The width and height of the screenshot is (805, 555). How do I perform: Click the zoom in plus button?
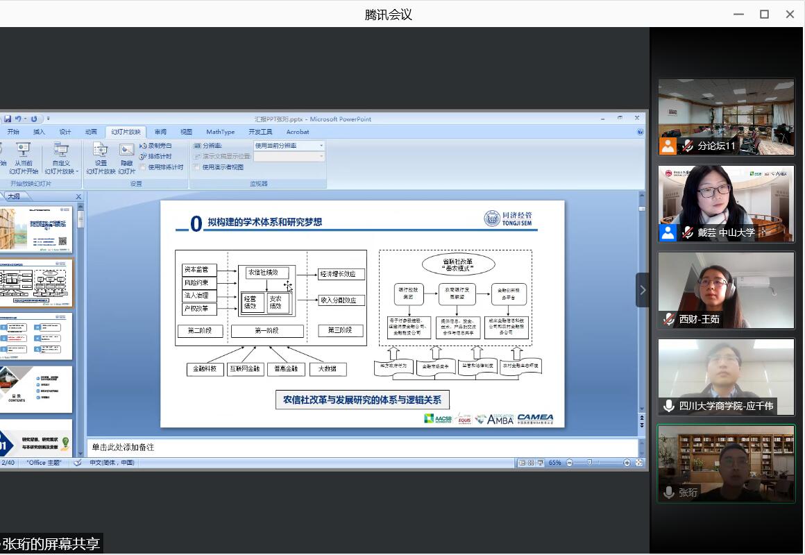[627, 463]
